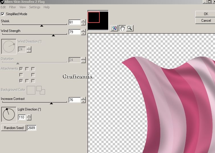Click the Distortion slider handle
The height and width of the screenshot is (153, 215).
tap(18, 63)
